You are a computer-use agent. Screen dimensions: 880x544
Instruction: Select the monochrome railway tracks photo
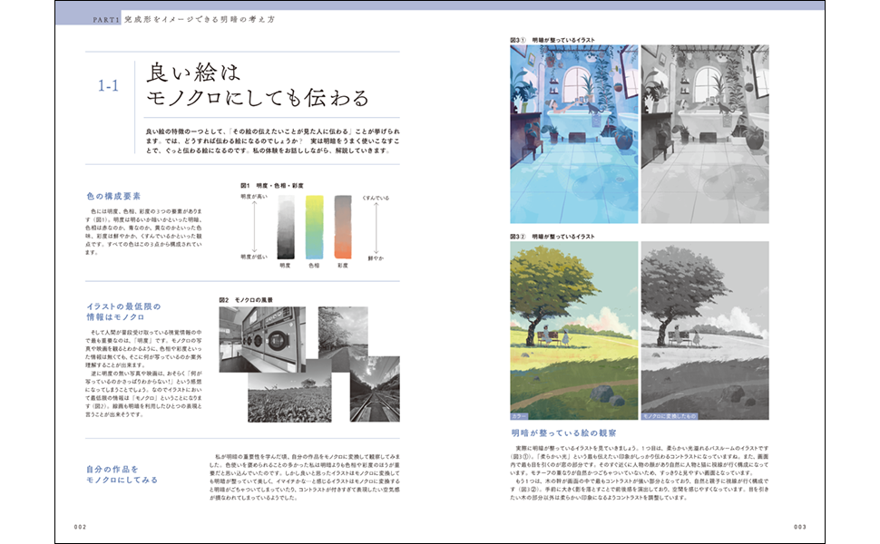(375, 389)
